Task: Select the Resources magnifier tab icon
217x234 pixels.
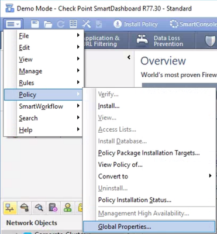Action: pyautogui.click(x=39, y=208)
